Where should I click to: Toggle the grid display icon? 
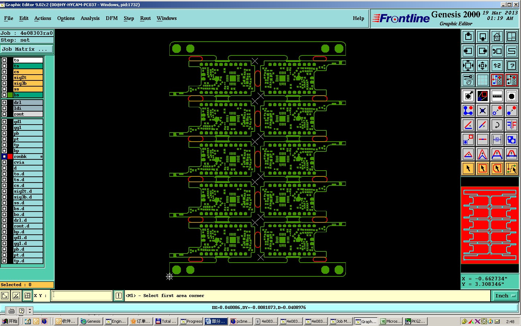[x=483, y=80]
